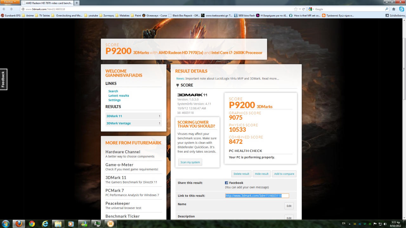Click Firefox taskbar icon
Image resolution: width=406 pixels, height=228 pixels.
(19, 224)
